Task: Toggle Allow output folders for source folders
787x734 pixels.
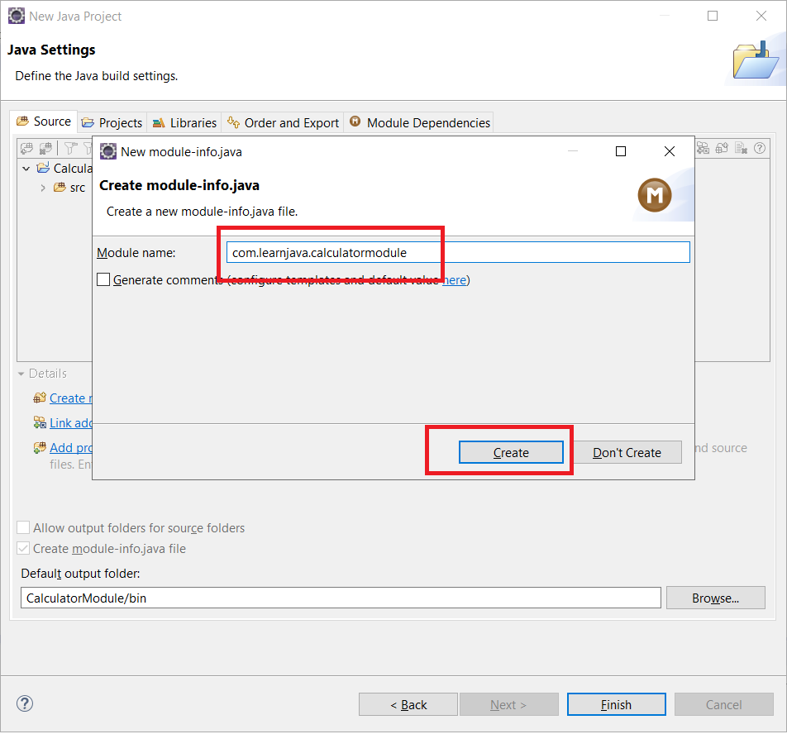Action: click(x=24, y=528)
